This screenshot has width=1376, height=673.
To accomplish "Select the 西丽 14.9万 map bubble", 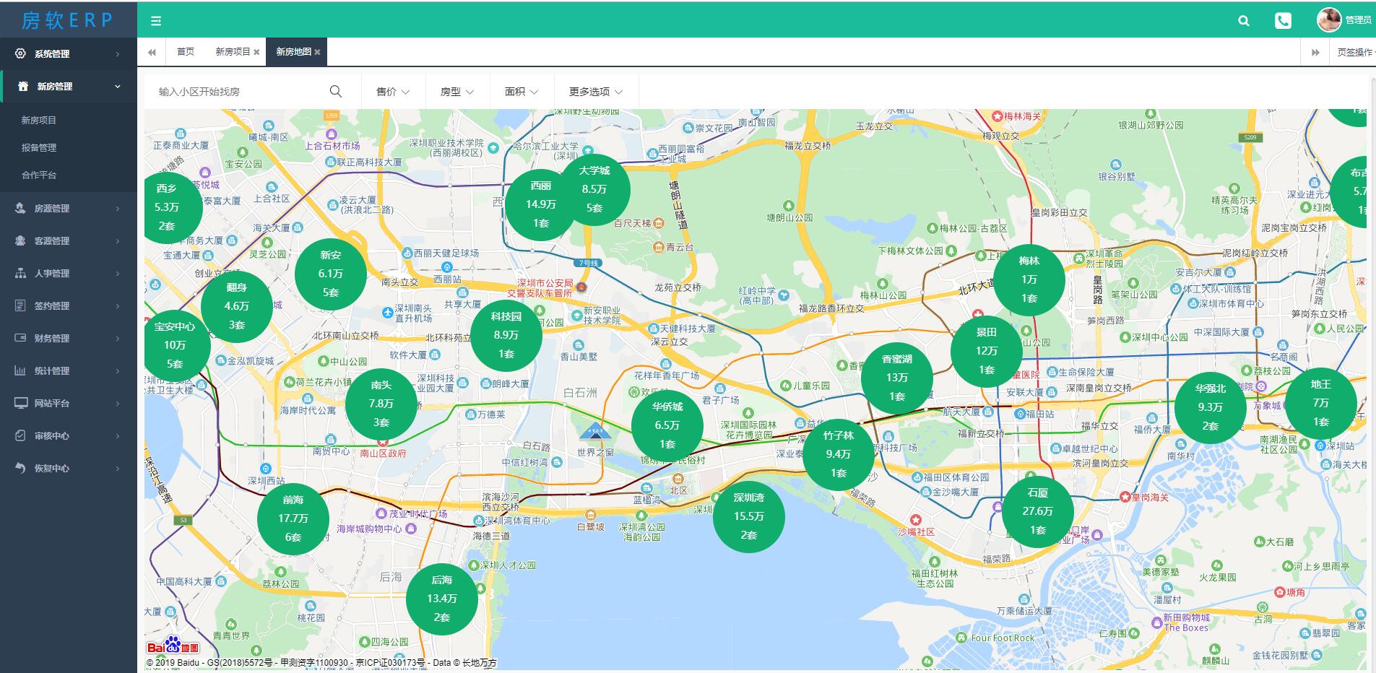I will tap(541, 204).
